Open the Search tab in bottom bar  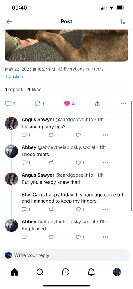[x=40, y=272]
